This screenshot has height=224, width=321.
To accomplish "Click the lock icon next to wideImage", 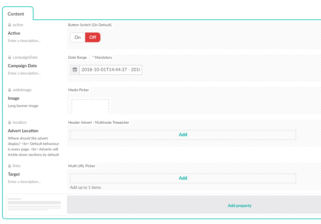I will pos(9,90).
